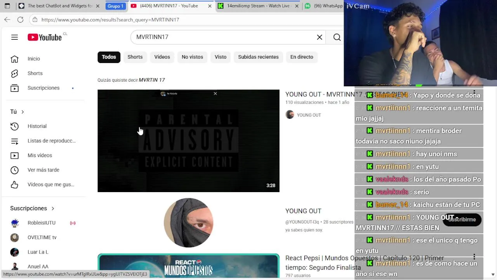This screenshot has width=497, height=280.
Task: Open the YOUNG OUT channel result title
Action: pyautogui.click(x=303, y=211)
